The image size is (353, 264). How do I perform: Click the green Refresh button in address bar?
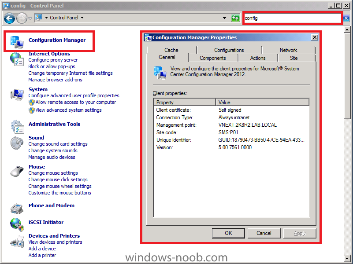[x=235, y=18]
